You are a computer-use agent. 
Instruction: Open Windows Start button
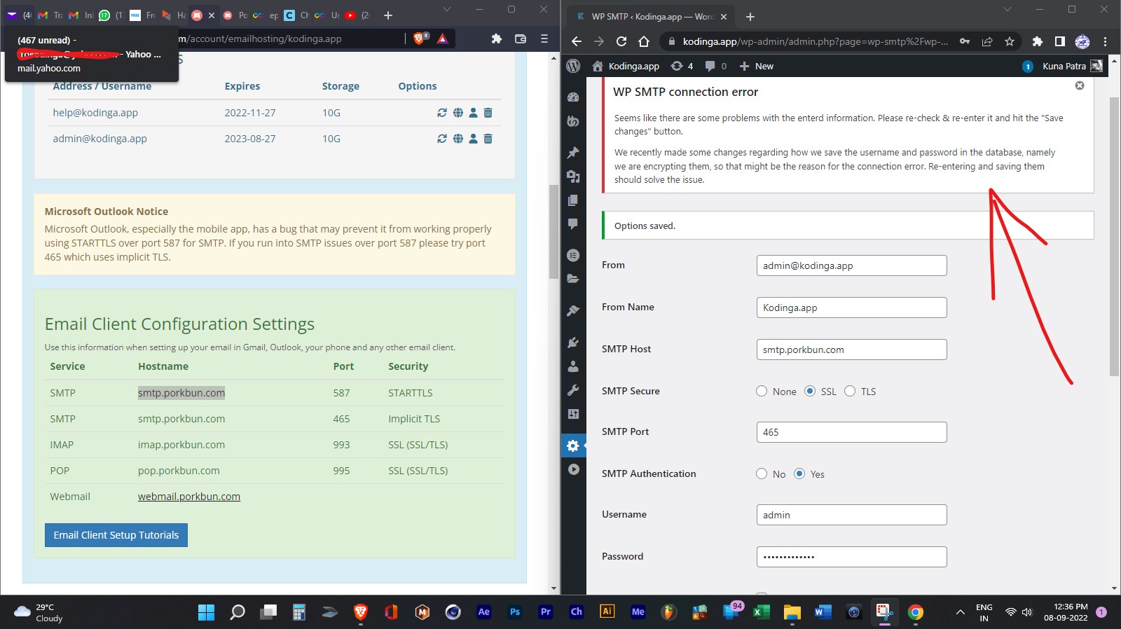tap(207, 612)
